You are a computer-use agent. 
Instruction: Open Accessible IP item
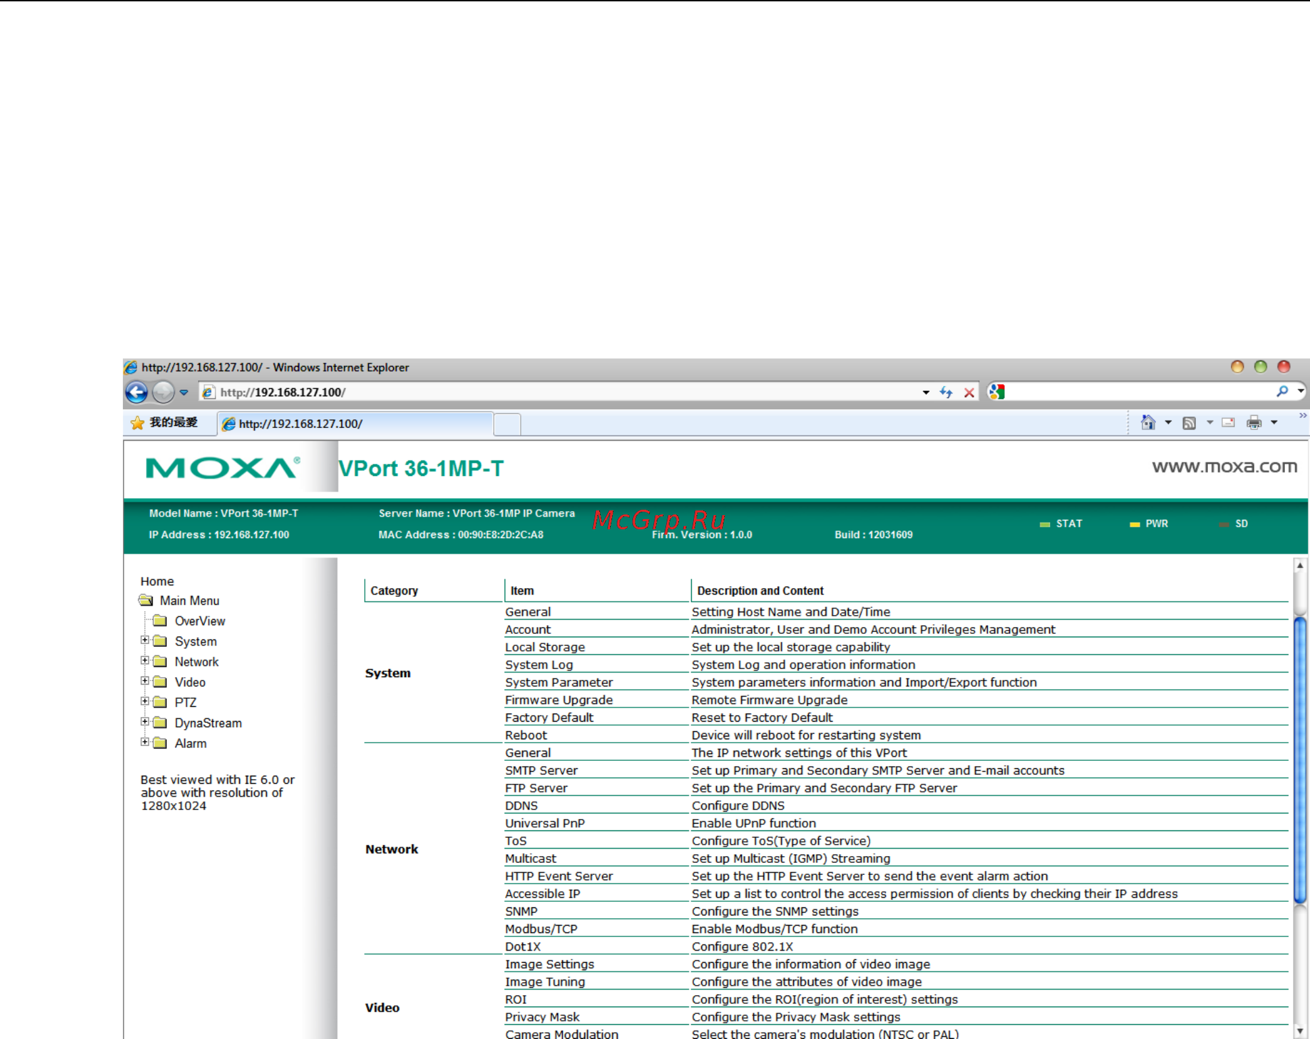click(x=543, y=893)
